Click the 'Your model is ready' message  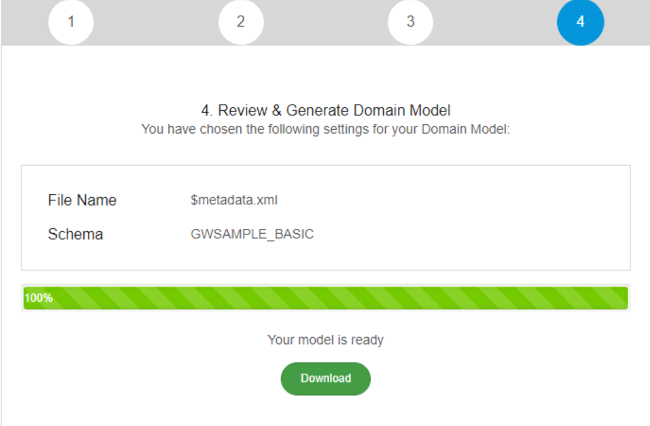pyautogui.click(x=325, y=340)
